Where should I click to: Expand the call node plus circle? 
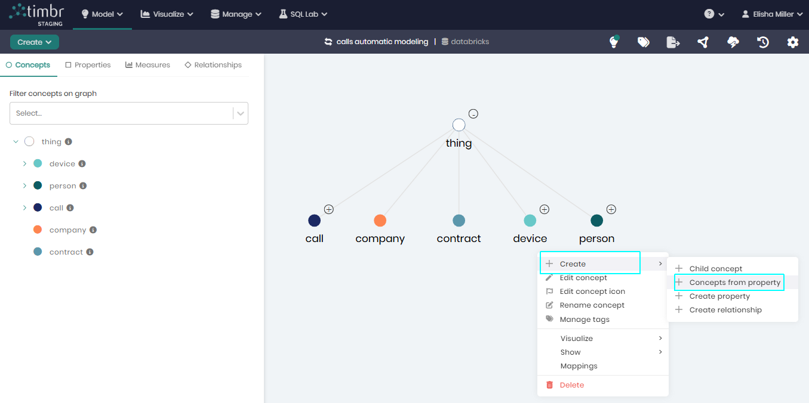click(x=328, y=209)
